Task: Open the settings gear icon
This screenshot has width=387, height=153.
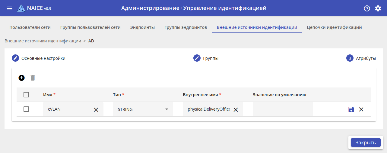Action: click(x=378, y=8)
